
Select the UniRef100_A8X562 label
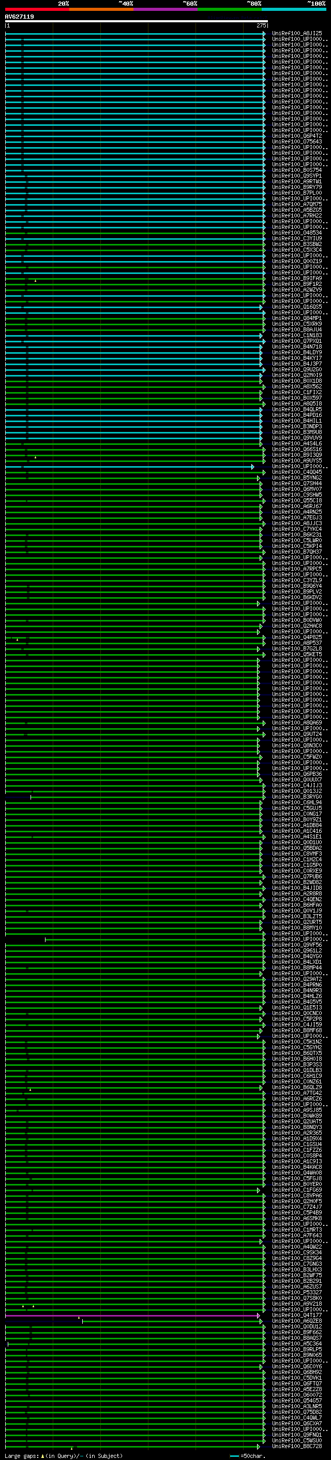pyautogui.click(x=297, y=386)
